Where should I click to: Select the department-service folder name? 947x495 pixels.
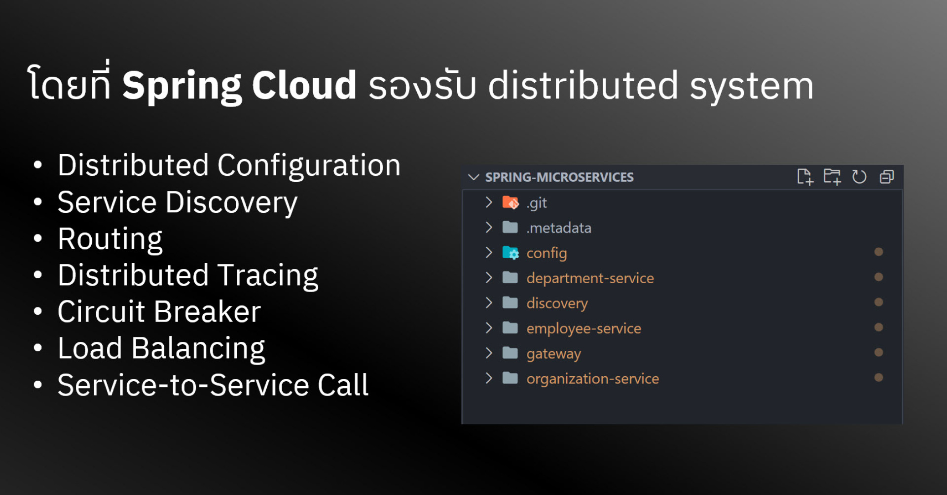tap(590, 278)
